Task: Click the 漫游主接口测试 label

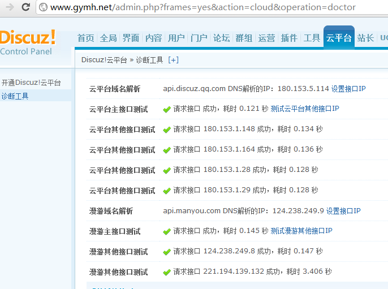Action: tap(115, 231)
